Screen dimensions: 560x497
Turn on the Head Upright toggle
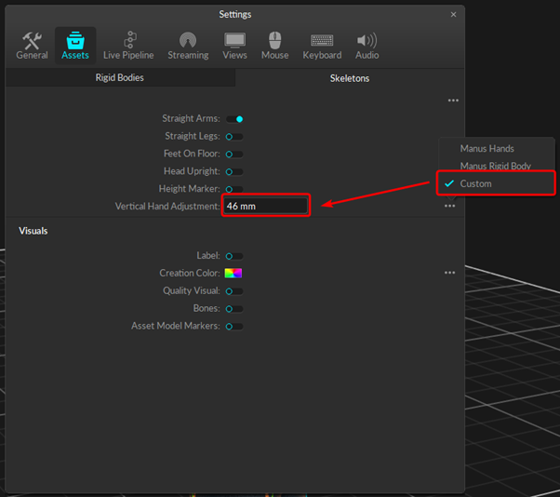point(234,172)
